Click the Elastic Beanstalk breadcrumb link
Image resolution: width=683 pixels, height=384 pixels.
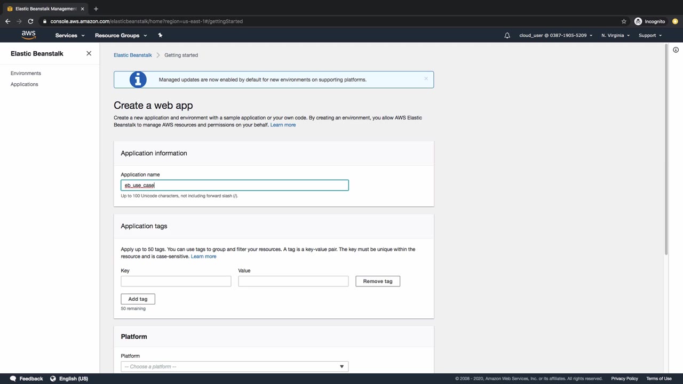click(x=133, y=55)
